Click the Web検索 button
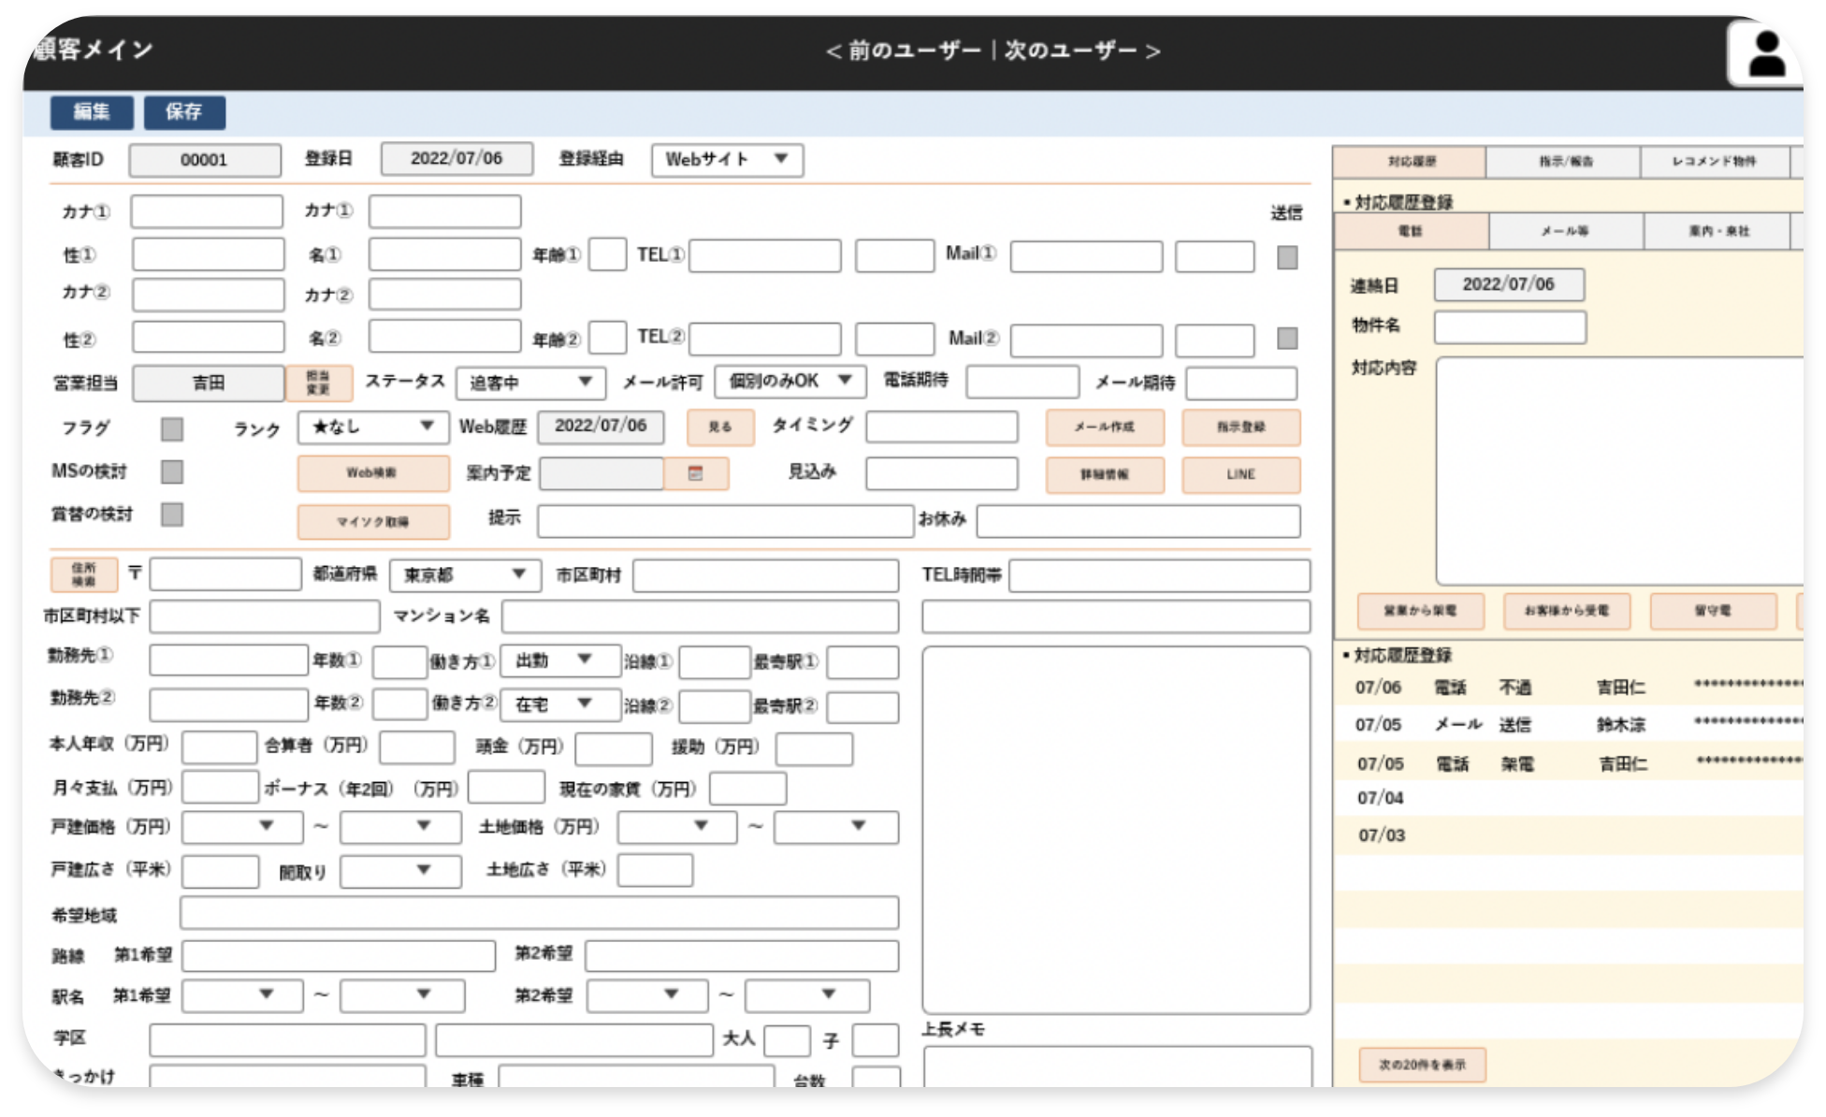The height and width of the screenshot is (1117, 1826). pos(372,473)
